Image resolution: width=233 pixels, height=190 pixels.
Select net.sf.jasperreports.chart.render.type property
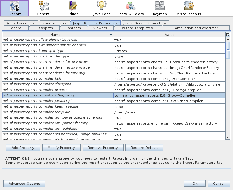pyautogui.click(x=58, y=56)
